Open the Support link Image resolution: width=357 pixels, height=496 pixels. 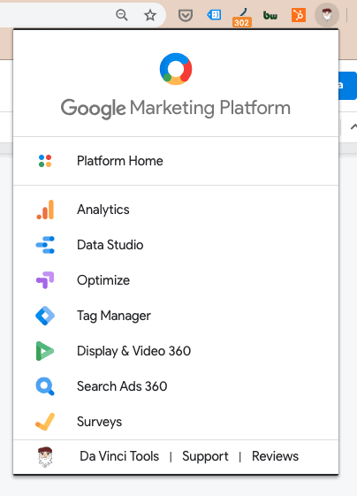205,457
